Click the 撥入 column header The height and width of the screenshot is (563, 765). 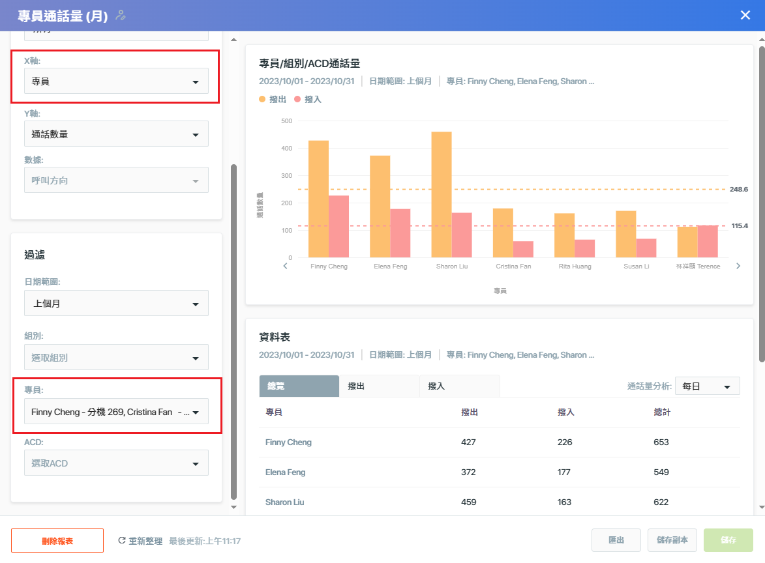(x=566, y=412)
